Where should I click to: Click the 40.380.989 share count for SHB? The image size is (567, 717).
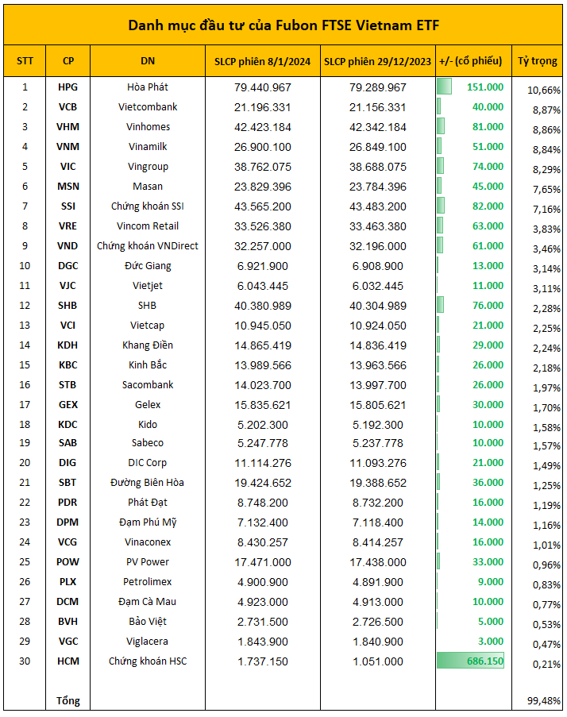click(x=264, y=306)
